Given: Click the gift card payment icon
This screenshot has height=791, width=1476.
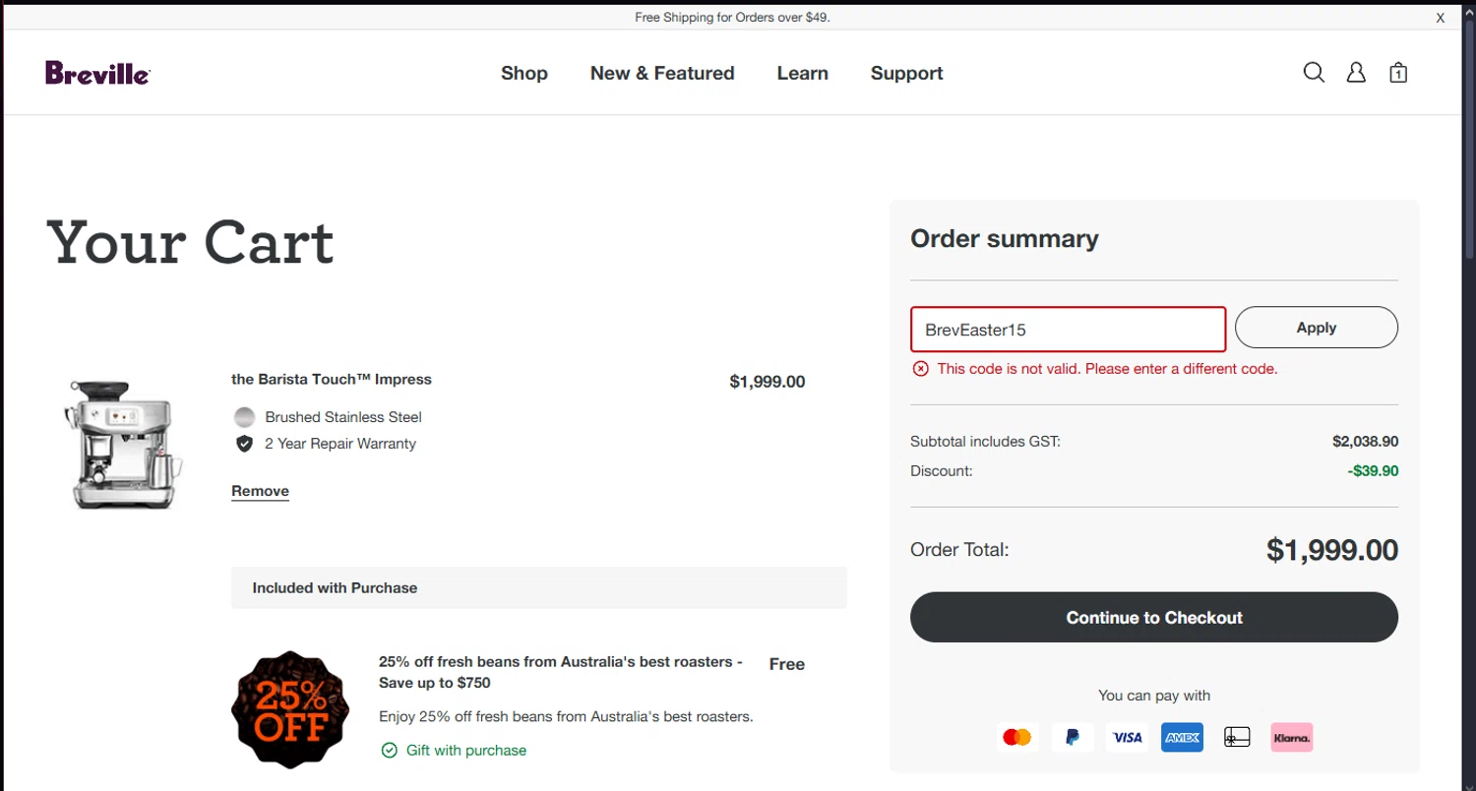Looking at the screenshot, I should 1237,737.
